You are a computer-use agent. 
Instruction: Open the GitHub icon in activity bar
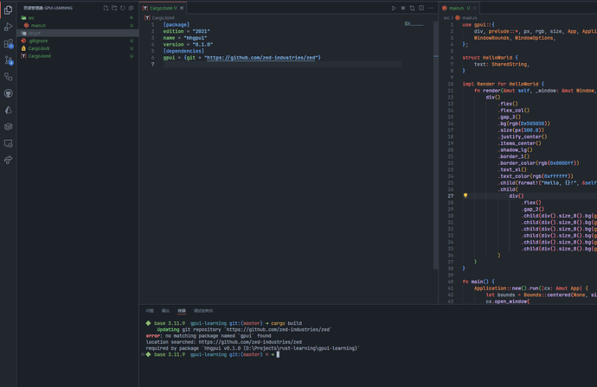[x=8, y=93]
